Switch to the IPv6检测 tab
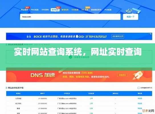Image resolution: width=155 pixels, height=114 pixels. tap(108, 10)
